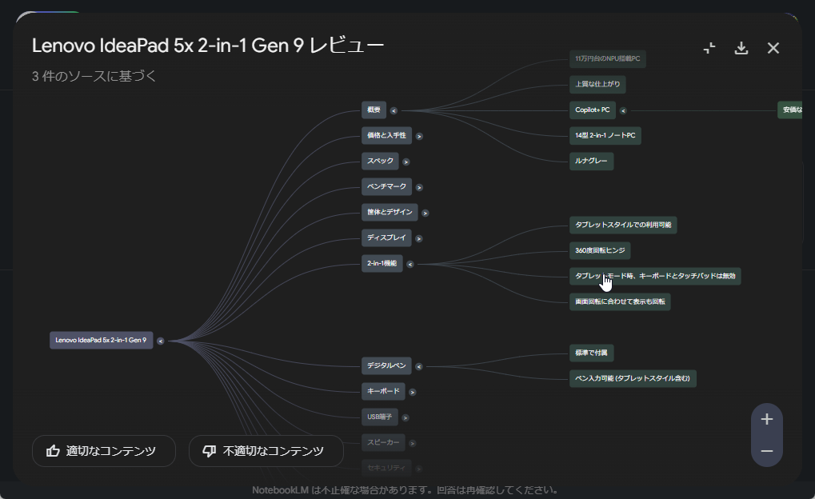
Task: Select the デジタルペン node
Action: (x=387, y=365)
